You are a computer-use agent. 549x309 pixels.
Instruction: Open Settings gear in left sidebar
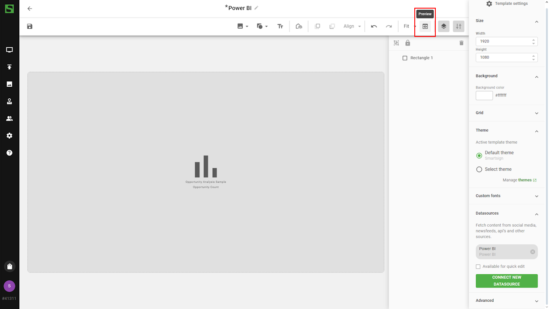click(x=9, y=136)
